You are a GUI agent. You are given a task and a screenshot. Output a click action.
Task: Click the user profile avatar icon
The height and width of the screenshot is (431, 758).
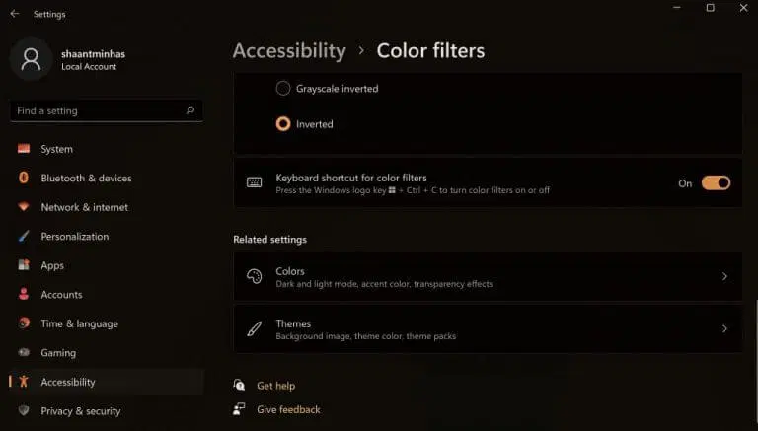click(x=31, y=59)
